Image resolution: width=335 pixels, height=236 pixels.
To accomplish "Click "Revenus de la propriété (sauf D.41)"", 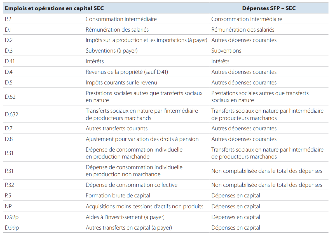I will [x=126, y=72].
